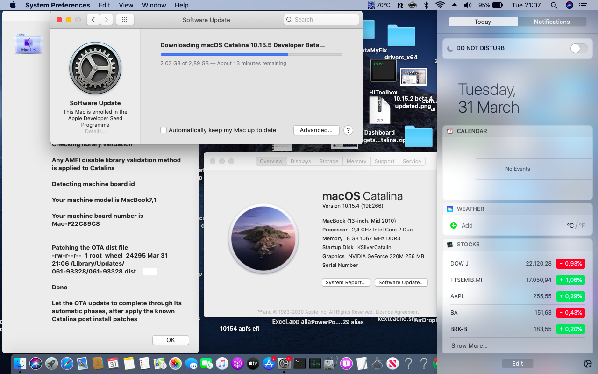
Task: Launch Siri from the Dock
Action: pos(36,363)
